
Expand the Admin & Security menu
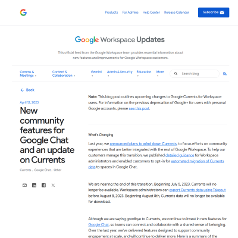[x=120, y=73]
